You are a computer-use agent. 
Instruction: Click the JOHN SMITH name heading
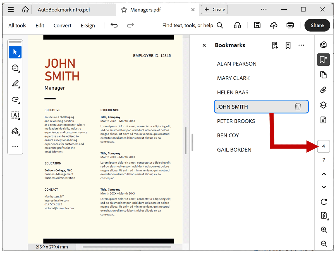(x=62, y=70)
